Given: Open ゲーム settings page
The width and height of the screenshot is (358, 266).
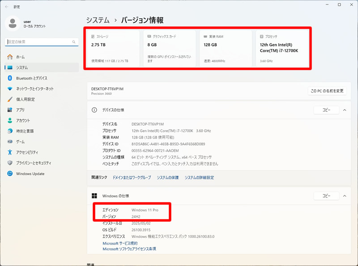Looking at the screenshot, I should (42, 141).
